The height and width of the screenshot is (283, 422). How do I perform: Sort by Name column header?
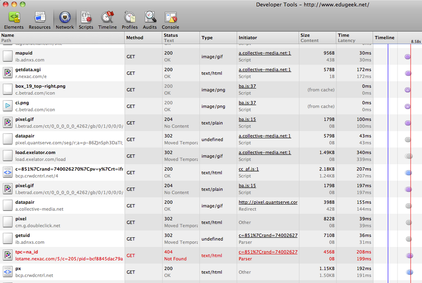62,38
